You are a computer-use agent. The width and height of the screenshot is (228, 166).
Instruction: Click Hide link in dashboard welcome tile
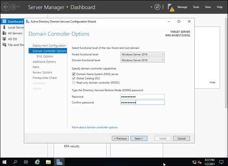212,82
